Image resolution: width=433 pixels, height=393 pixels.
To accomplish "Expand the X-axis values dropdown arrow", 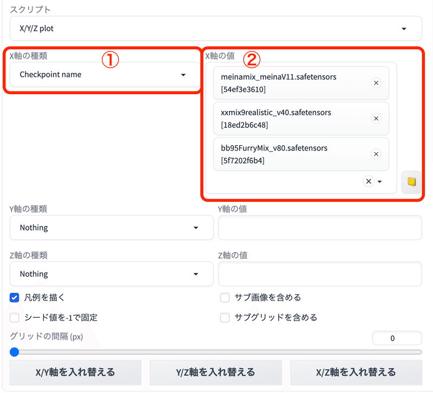I will (x=380, y=182).
